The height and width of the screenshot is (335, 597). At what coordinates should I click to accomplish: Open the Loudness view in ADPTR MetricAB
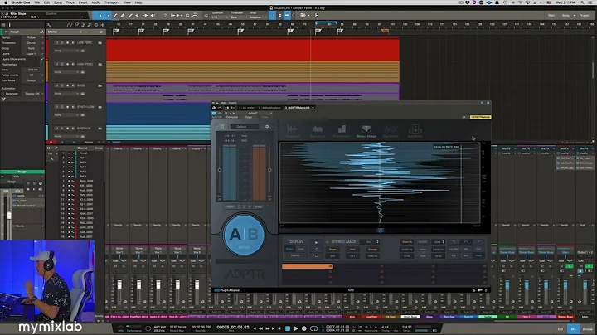(415, 131)
